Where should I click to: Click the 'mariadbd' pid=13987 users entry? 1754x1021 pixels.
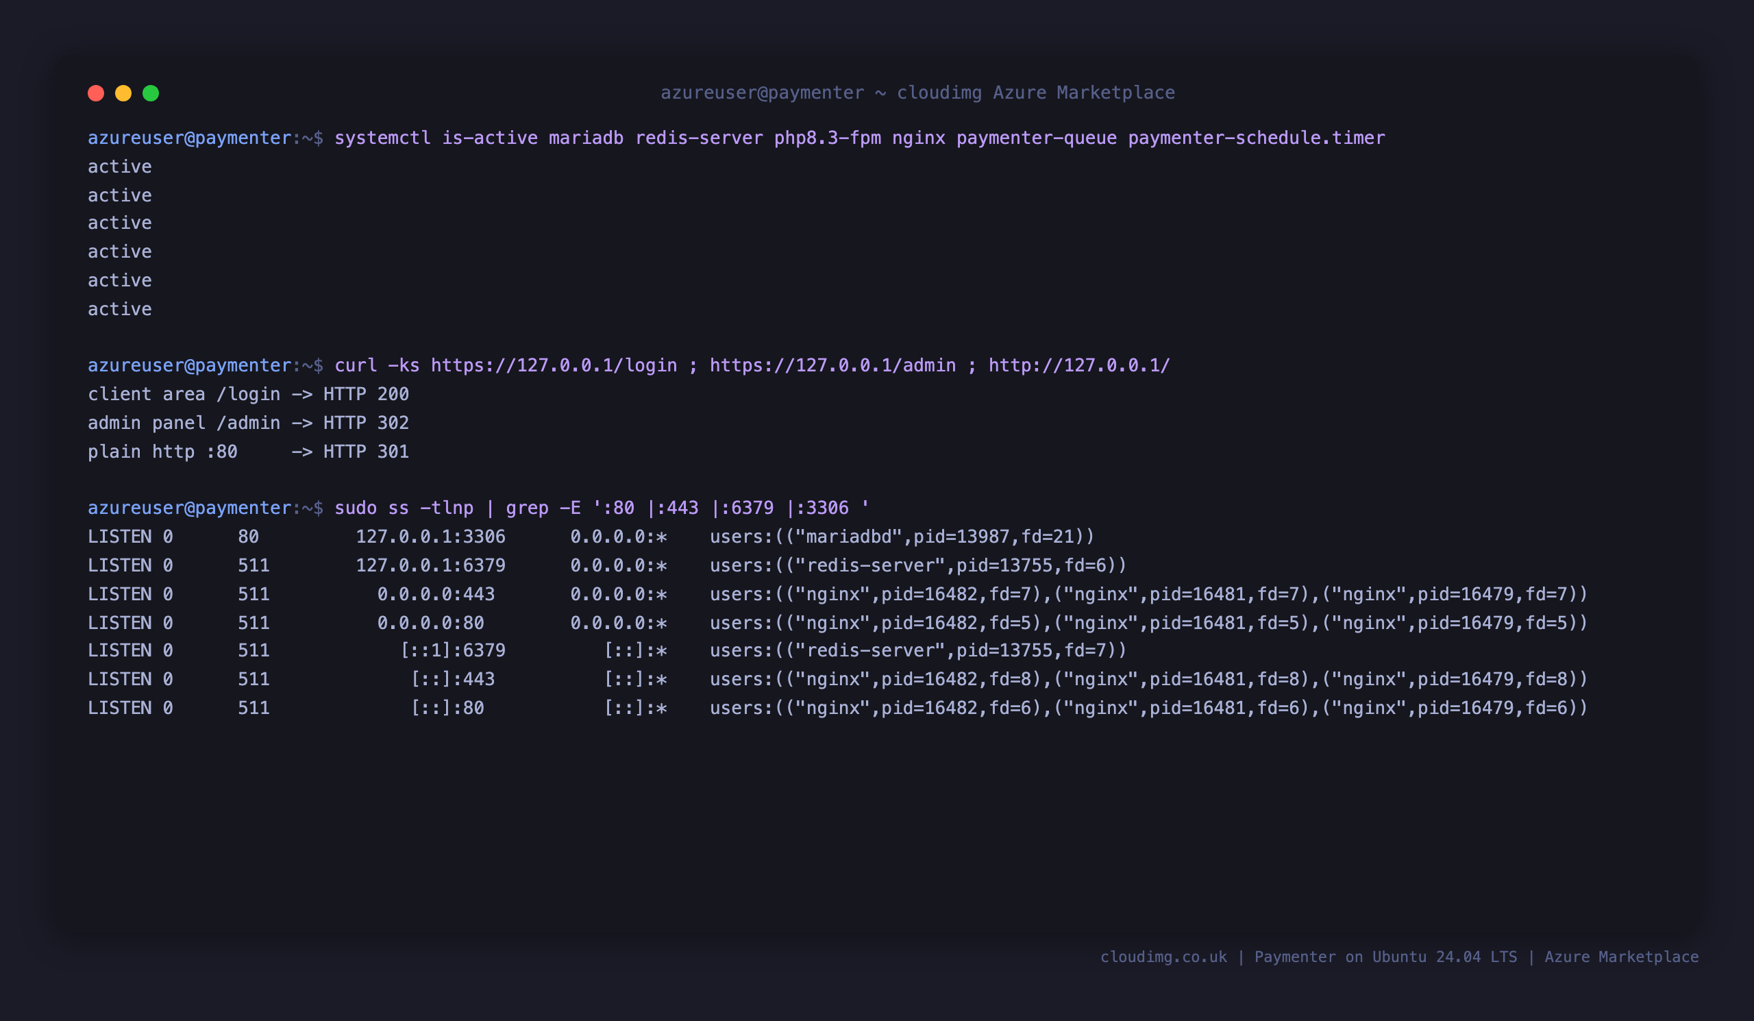[902, 537]
